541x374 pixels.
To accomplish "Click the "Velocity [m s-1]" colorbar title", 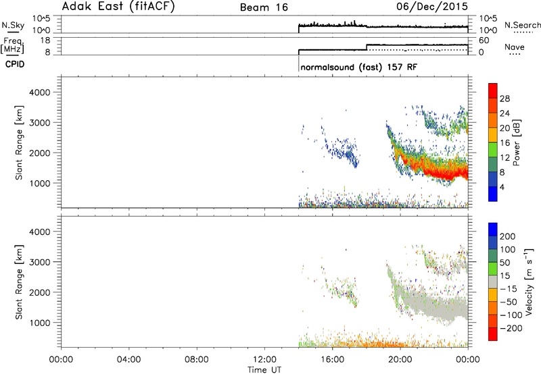I will tap(528, 282).
